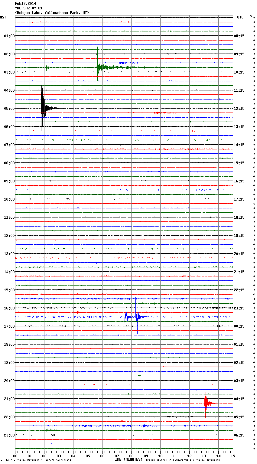
Task: Select the 03:00 MST row label
Action: pyautogui.click(x=9, y=72)
